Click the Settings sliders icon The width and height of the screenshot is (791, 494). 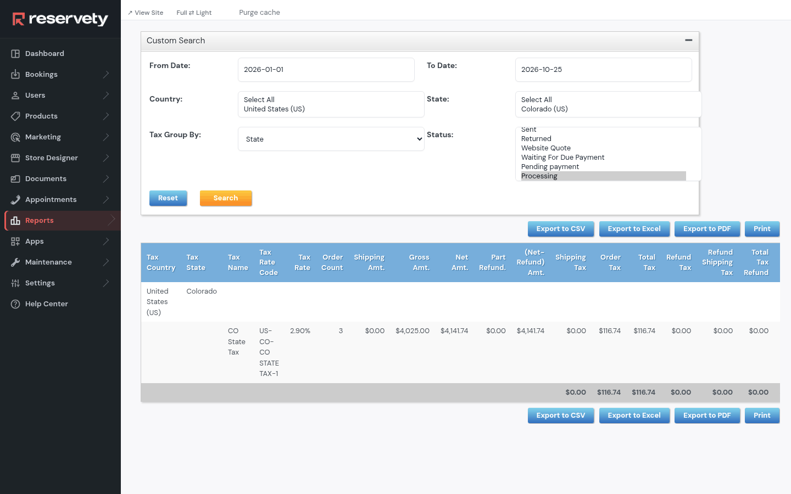pos(15,283)
